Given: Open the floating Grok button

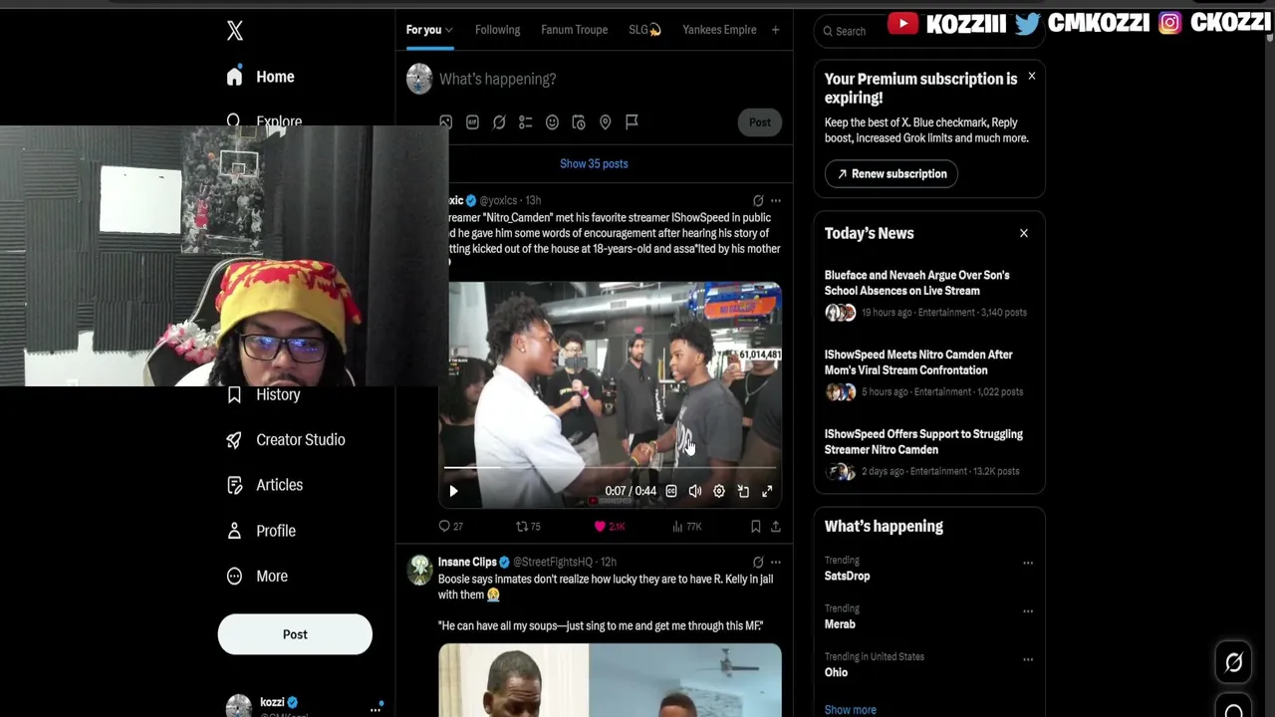Looking at the screenshot, I should (1234, 662).
